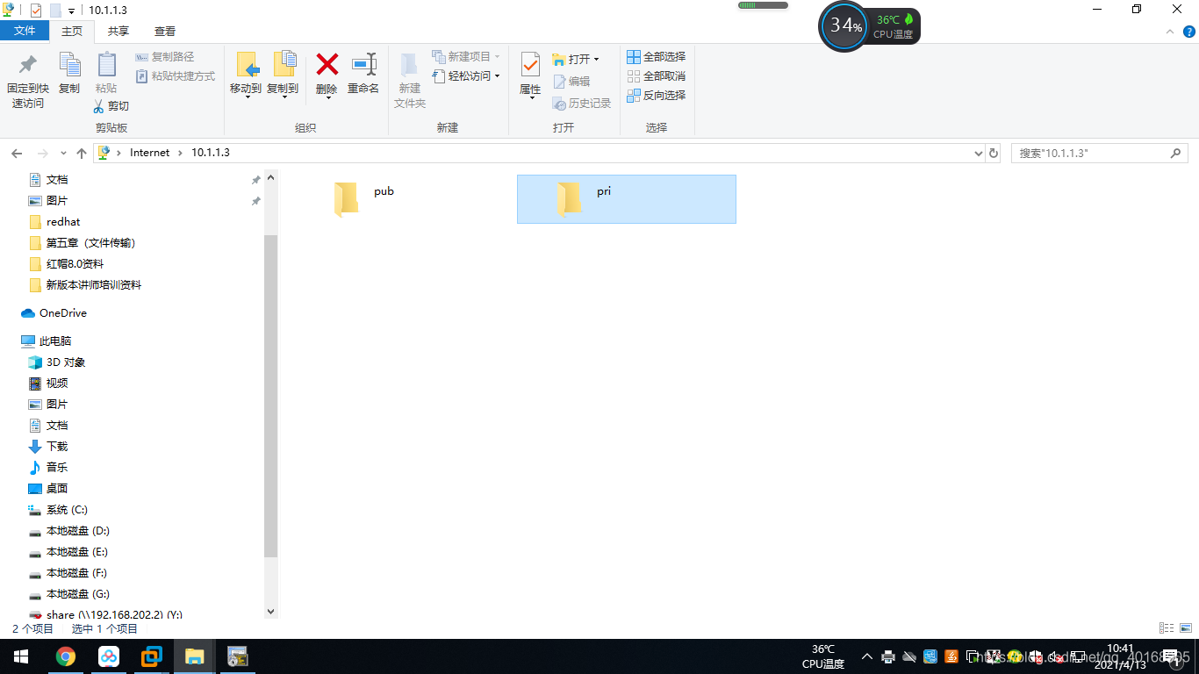1199x674 pixels.
Task: Open 音乐 in navigation pane
Action: pos(48,468)
